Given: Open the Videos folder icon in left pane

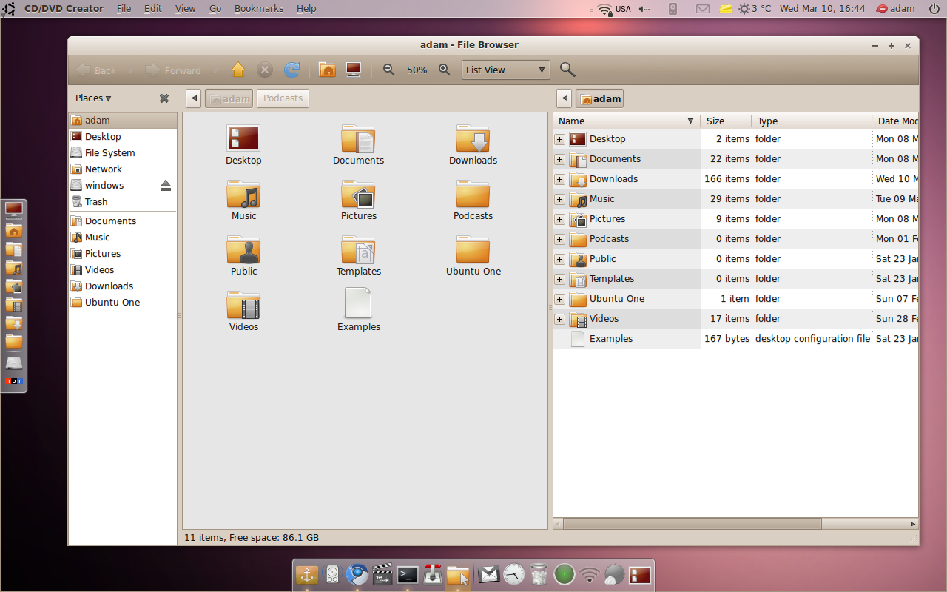Looking at the screenshot, I should click(243, 306).
